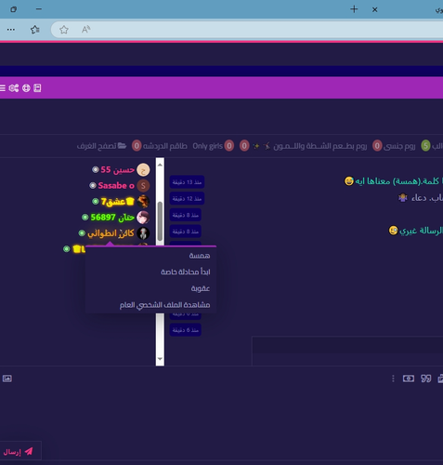Restore down the browser window
The width and height of the screenshot is (443, 465).
13,9
